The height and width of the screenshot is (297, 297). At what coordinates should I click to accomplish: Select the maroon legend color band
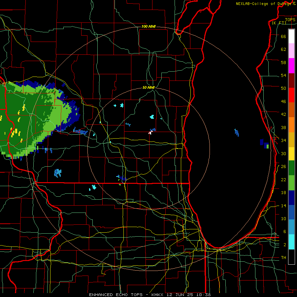(x=291, y=81)
